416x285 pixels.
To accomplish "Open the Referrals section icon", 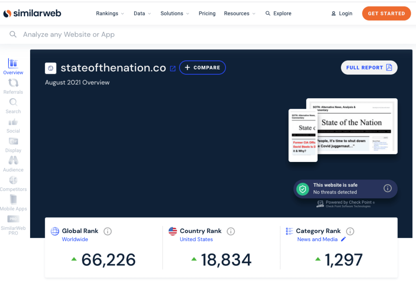I will (13, 83).
